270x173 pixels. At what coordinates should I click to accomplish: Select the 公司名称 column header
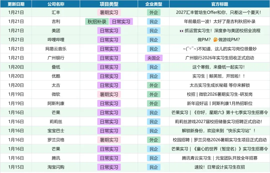pyautogui.click(x=56, y=4)
